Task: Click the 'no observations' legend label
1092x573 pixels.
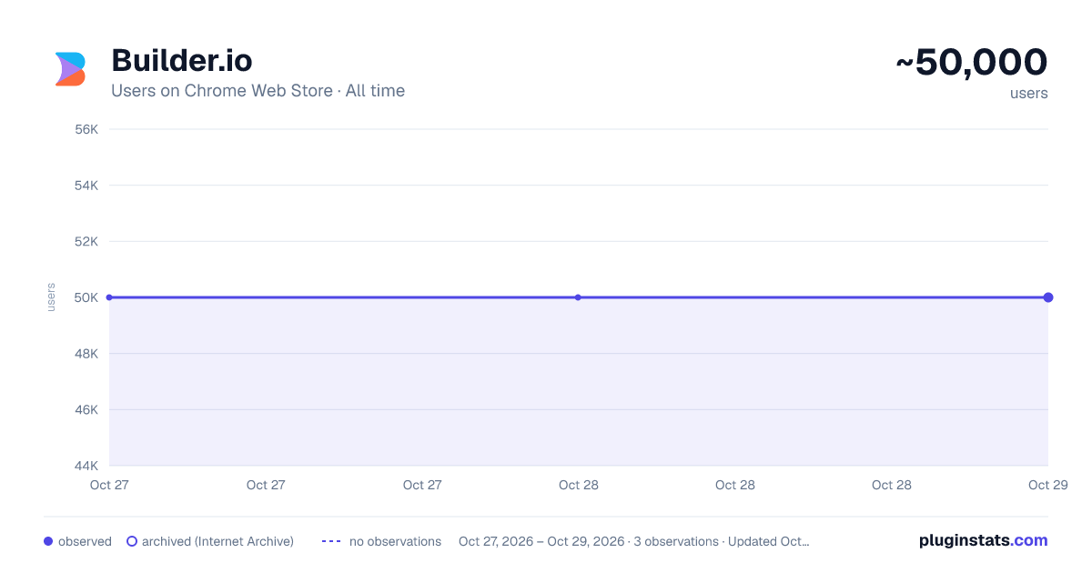Action: pyautogui.click(x=395, y=541)
